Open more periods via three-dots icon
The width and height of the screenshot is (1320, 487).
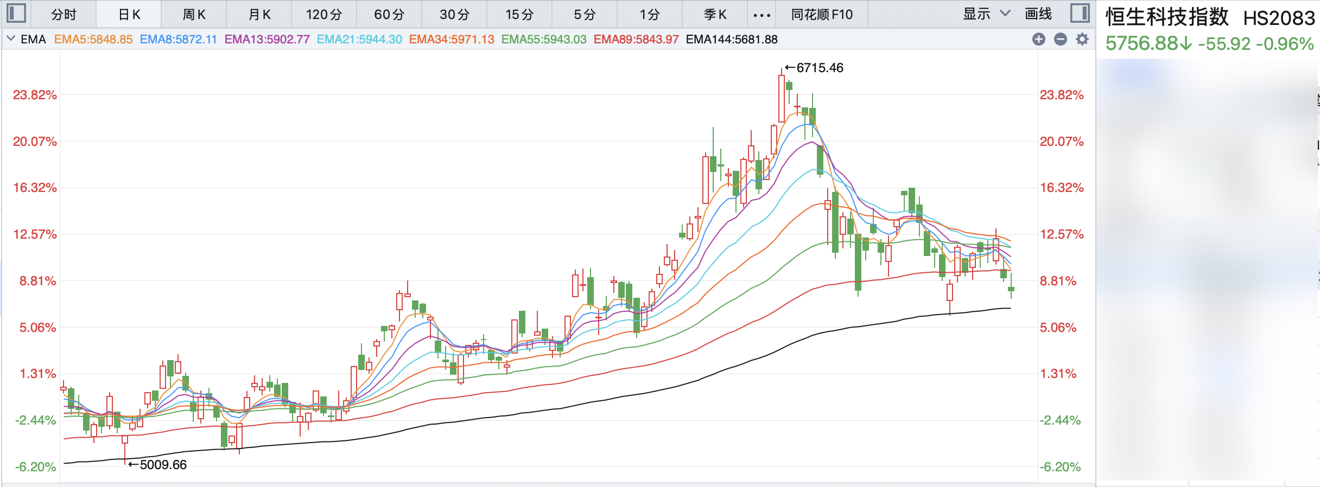(x=761, y=15)
